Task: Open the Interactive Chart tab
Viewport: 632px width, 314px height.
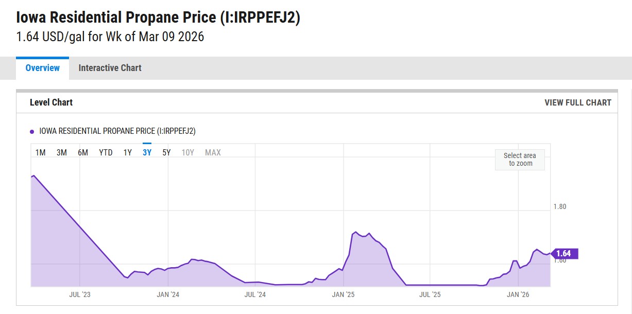Action: (x=110, y=68)
